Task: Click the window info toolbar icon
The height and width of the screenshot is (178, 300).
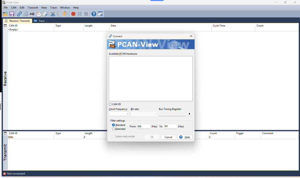Action: [x=100, y=14]
